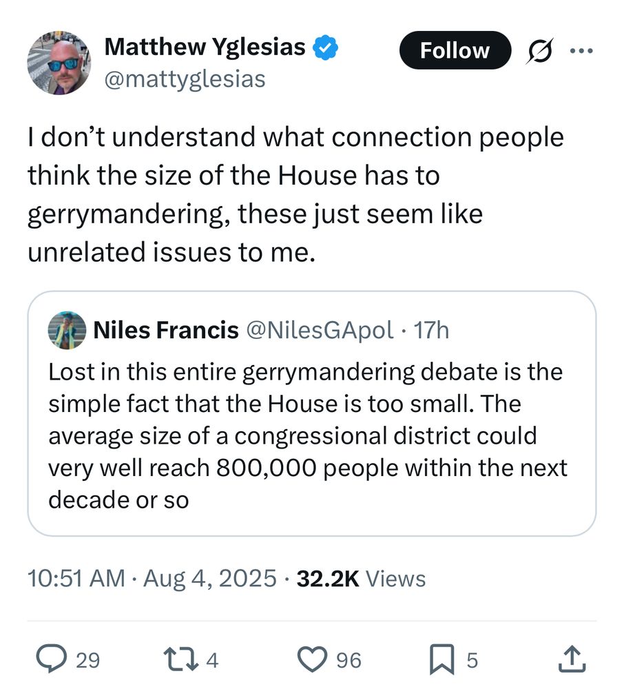Click the reply speech bubble icon

(50, 660)
